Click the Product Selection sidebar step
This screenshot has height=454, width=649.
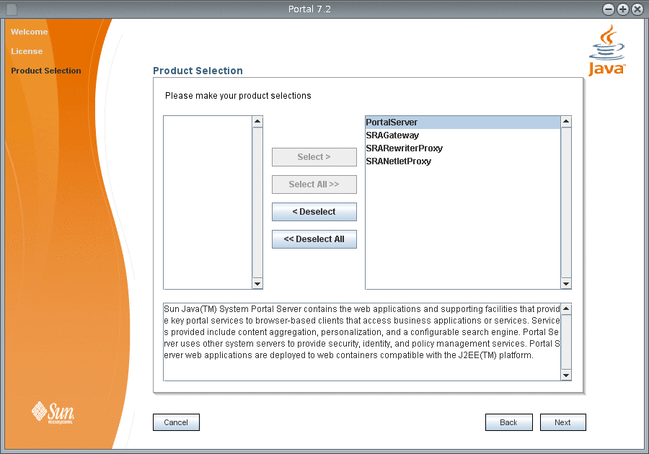coord(46,71)
